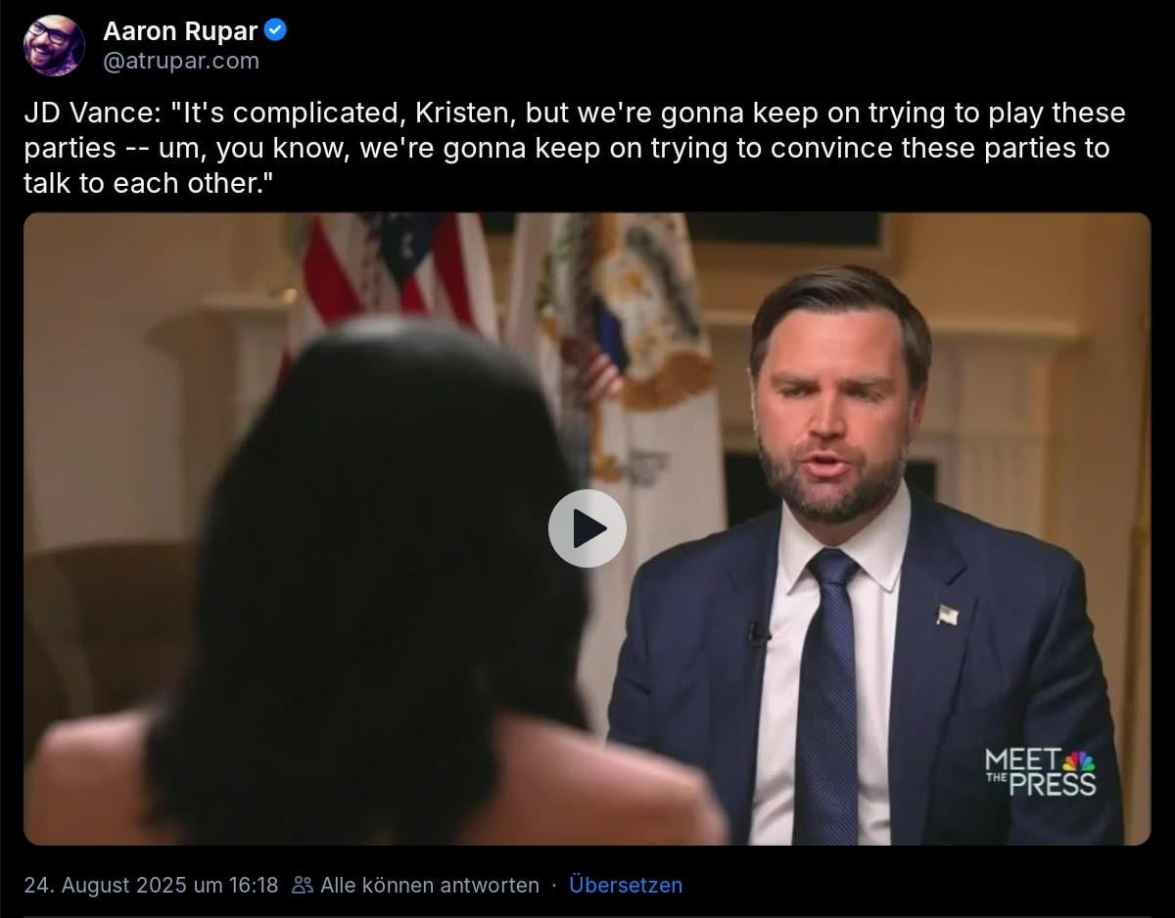The height and width of the screenshot is (918, 1175).
Task: Open the '24. August 2025 um 16:18' timestamp
Action: click(152, 885)
